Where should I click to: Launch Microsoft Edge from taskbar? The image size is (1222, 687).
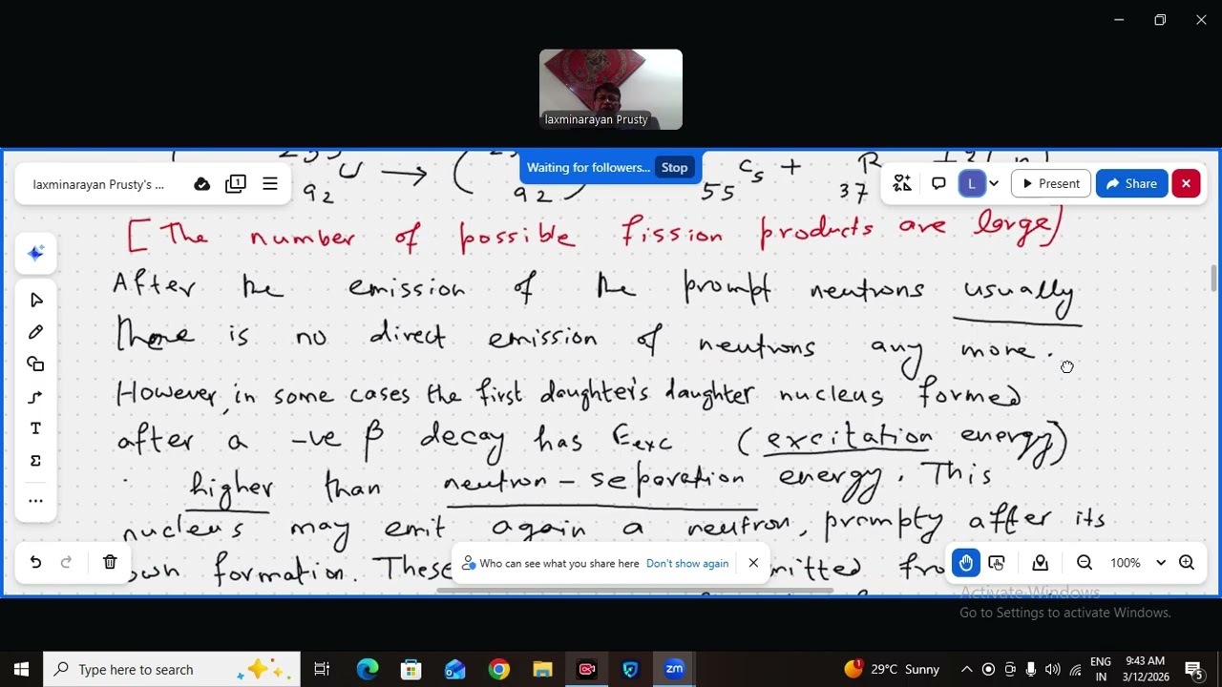tap(368, 670)
